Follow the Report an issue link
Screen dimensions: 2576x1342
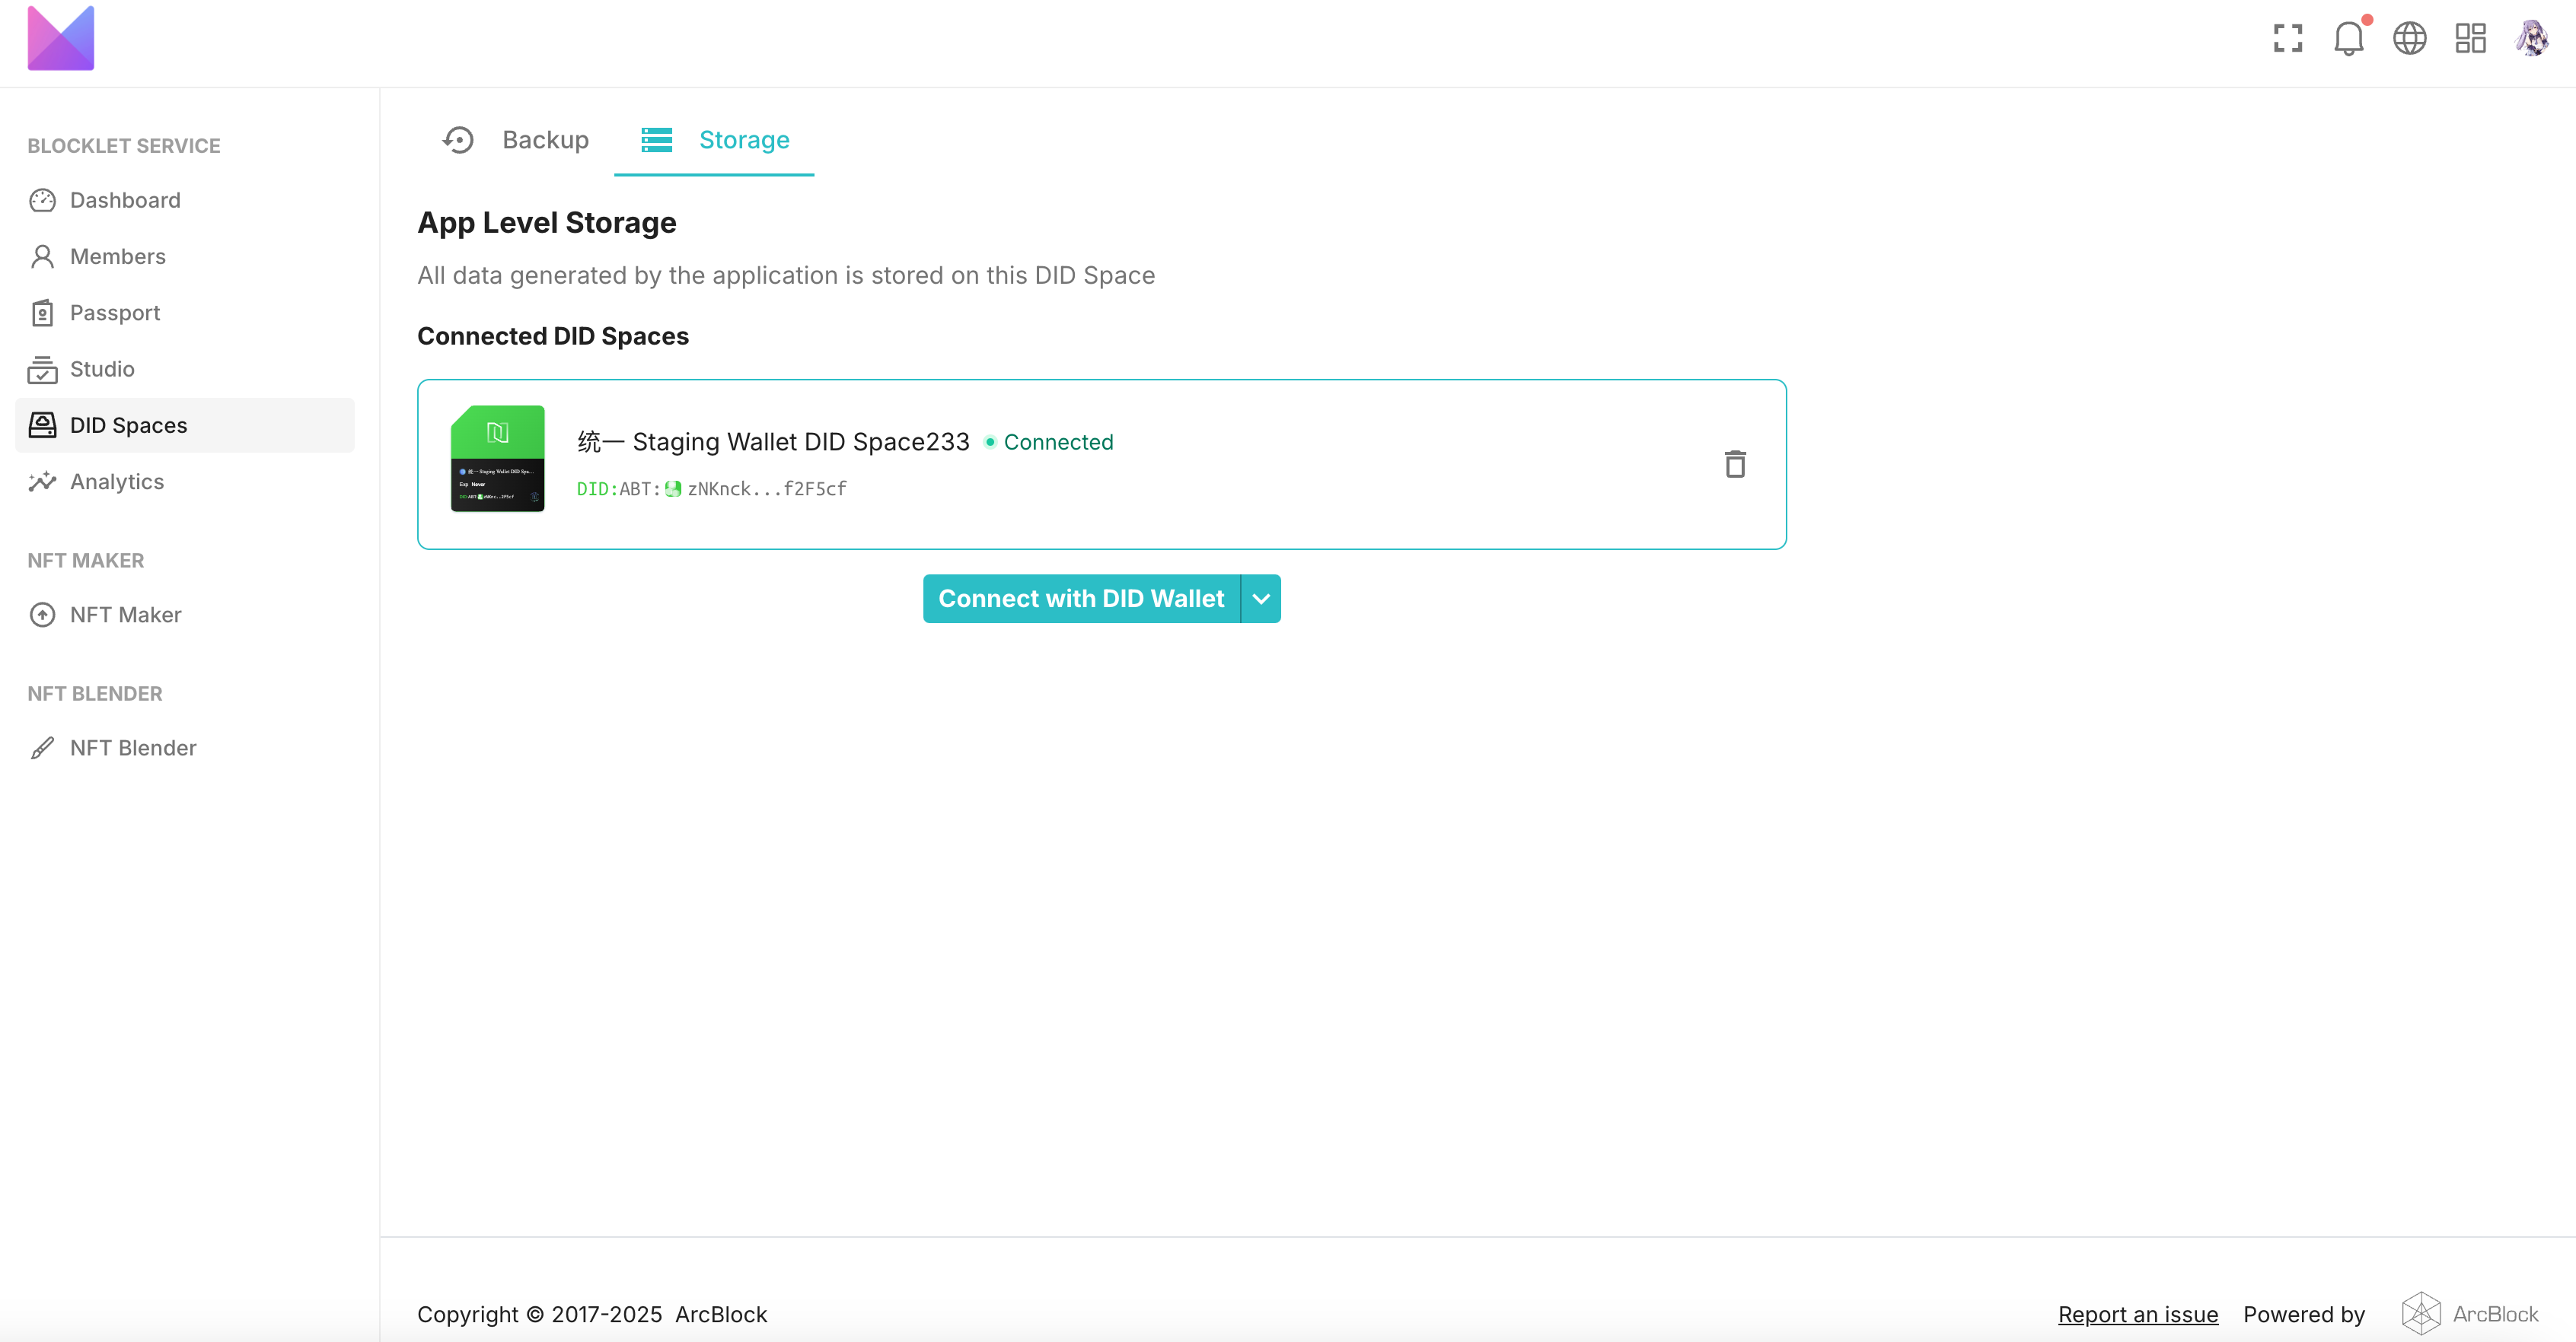click(x=2137, y=1314)
